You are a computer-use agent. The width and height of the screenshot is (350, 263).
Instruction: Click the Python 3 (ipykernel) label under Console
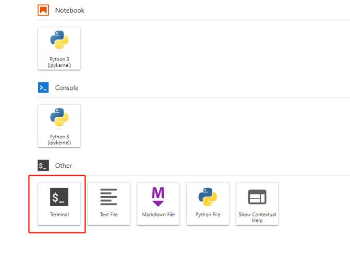tap(59, 139)
